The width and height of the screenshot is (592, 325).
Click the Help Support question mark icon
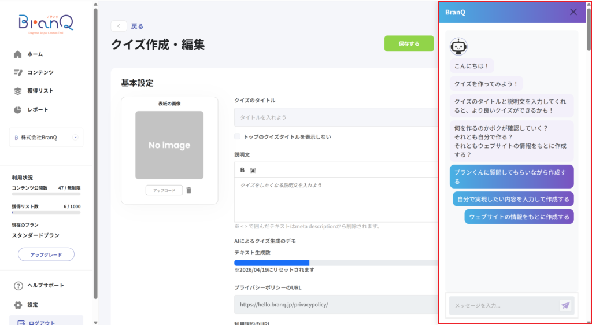point(18,286)
